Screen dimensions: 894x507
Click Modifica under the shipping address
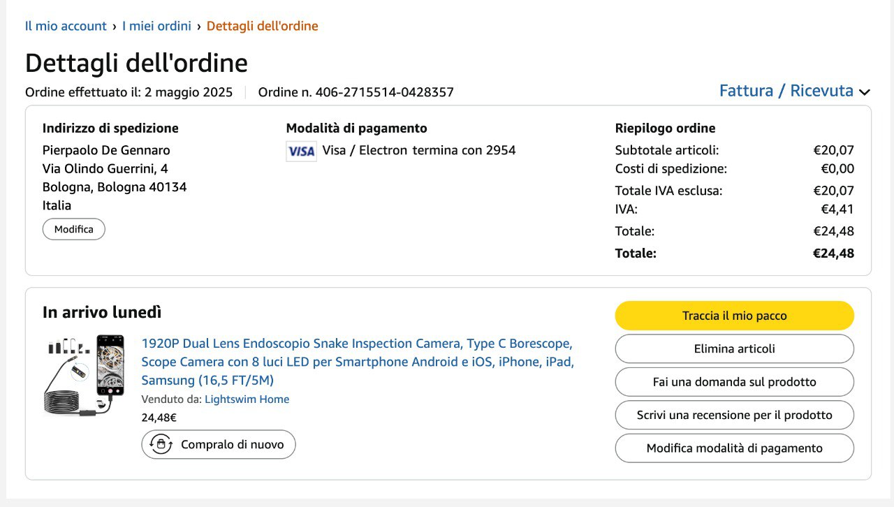coord(74,229)
